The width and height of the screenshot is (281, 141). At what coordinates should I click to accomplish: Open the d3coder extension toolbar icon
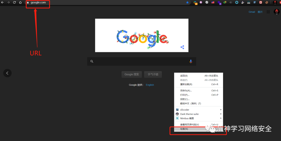[x=254, y=3]
